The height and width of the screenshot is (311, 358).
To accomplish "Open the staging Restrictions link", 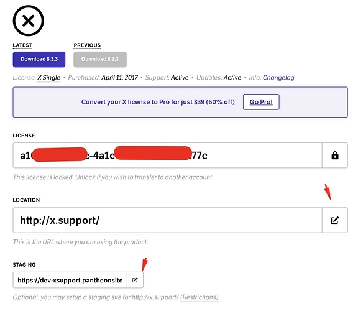I will 200,297.
